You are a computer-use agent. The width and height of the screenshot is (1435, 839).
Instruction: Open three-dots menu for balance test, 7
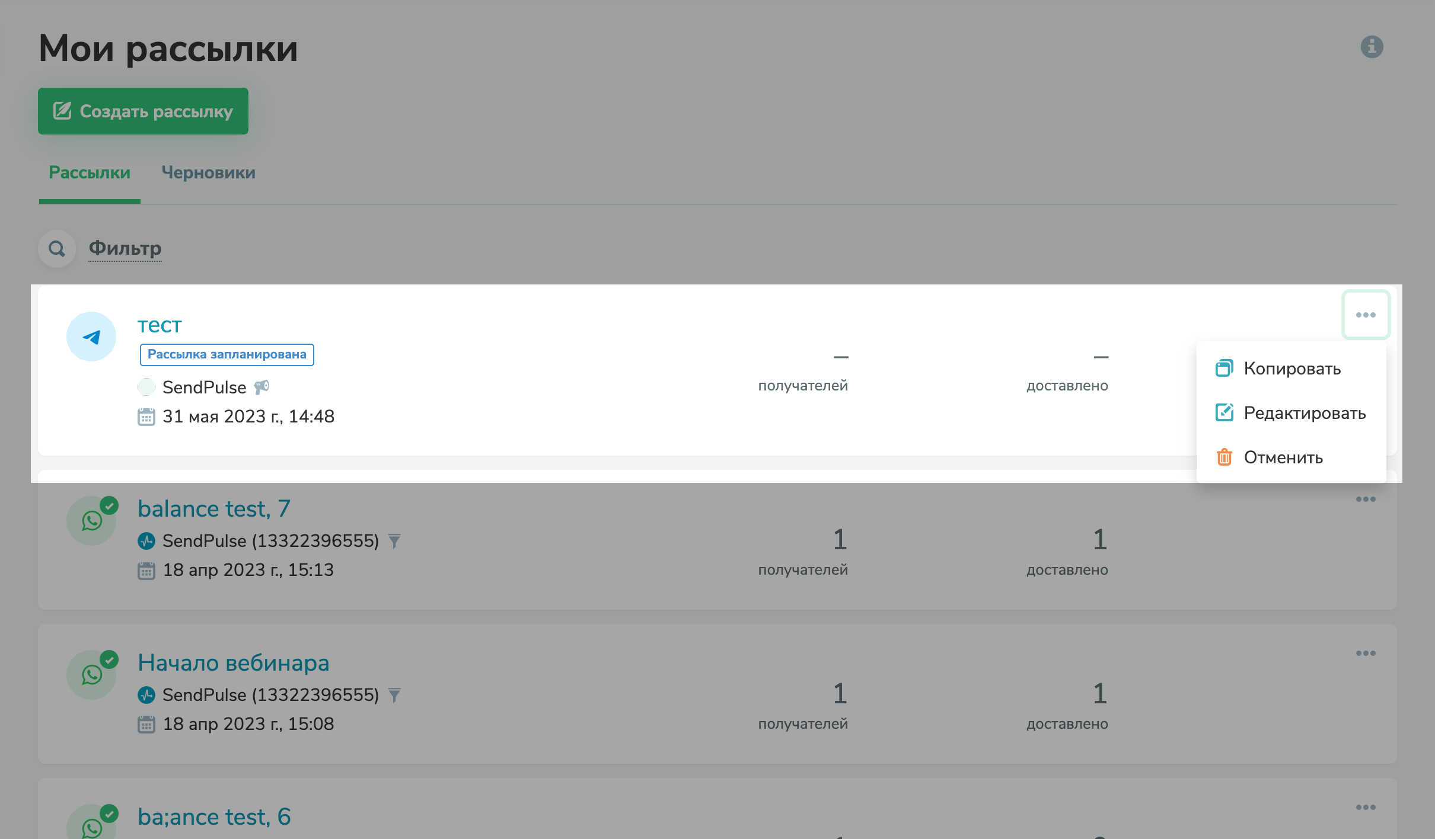point(1365,499)
